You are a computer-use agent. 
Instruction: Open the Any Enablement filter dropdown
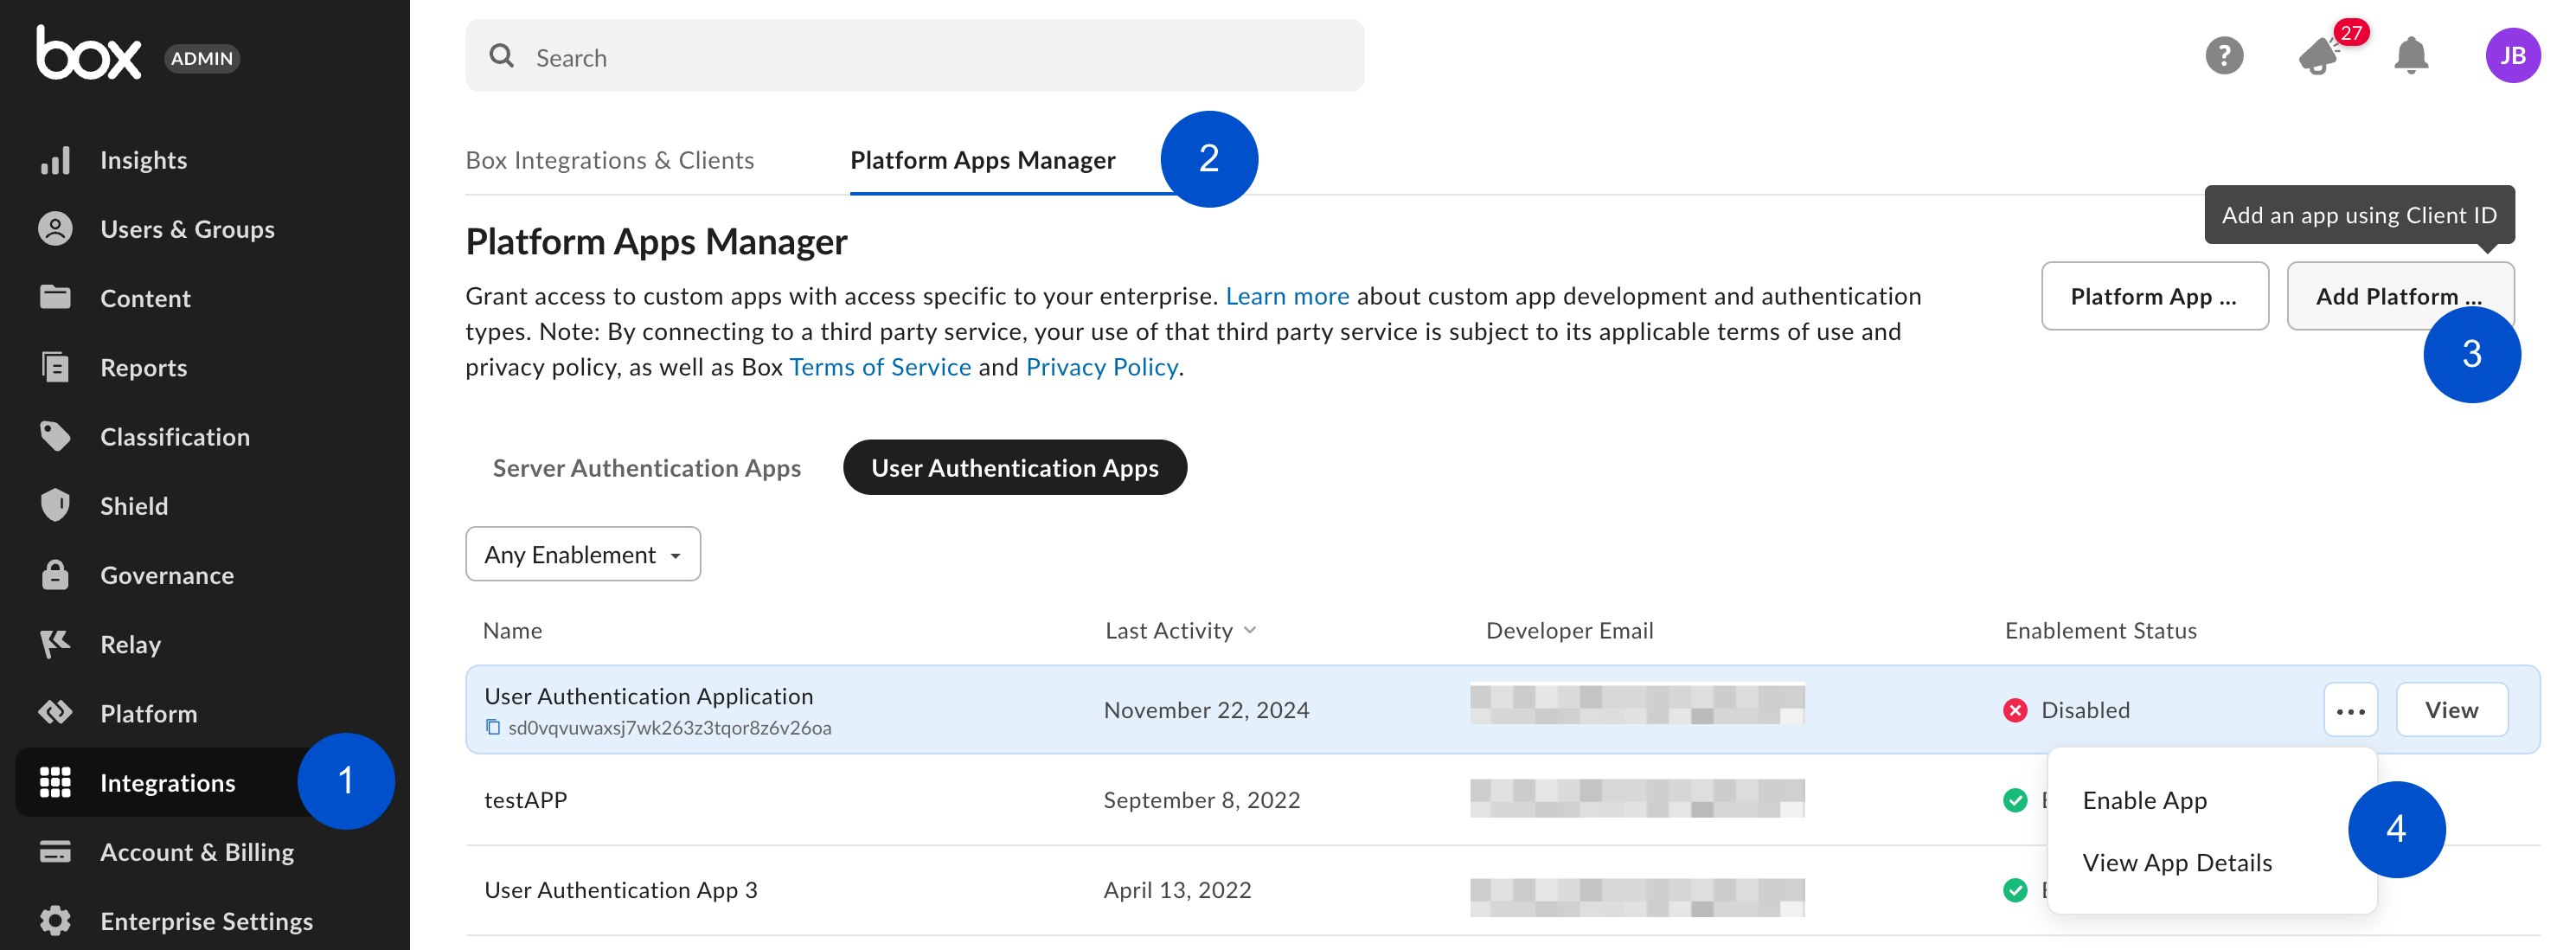coord(582,553)
